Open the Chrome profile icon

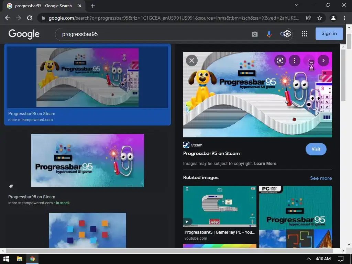pyautogui.click(x=333, y=18)
